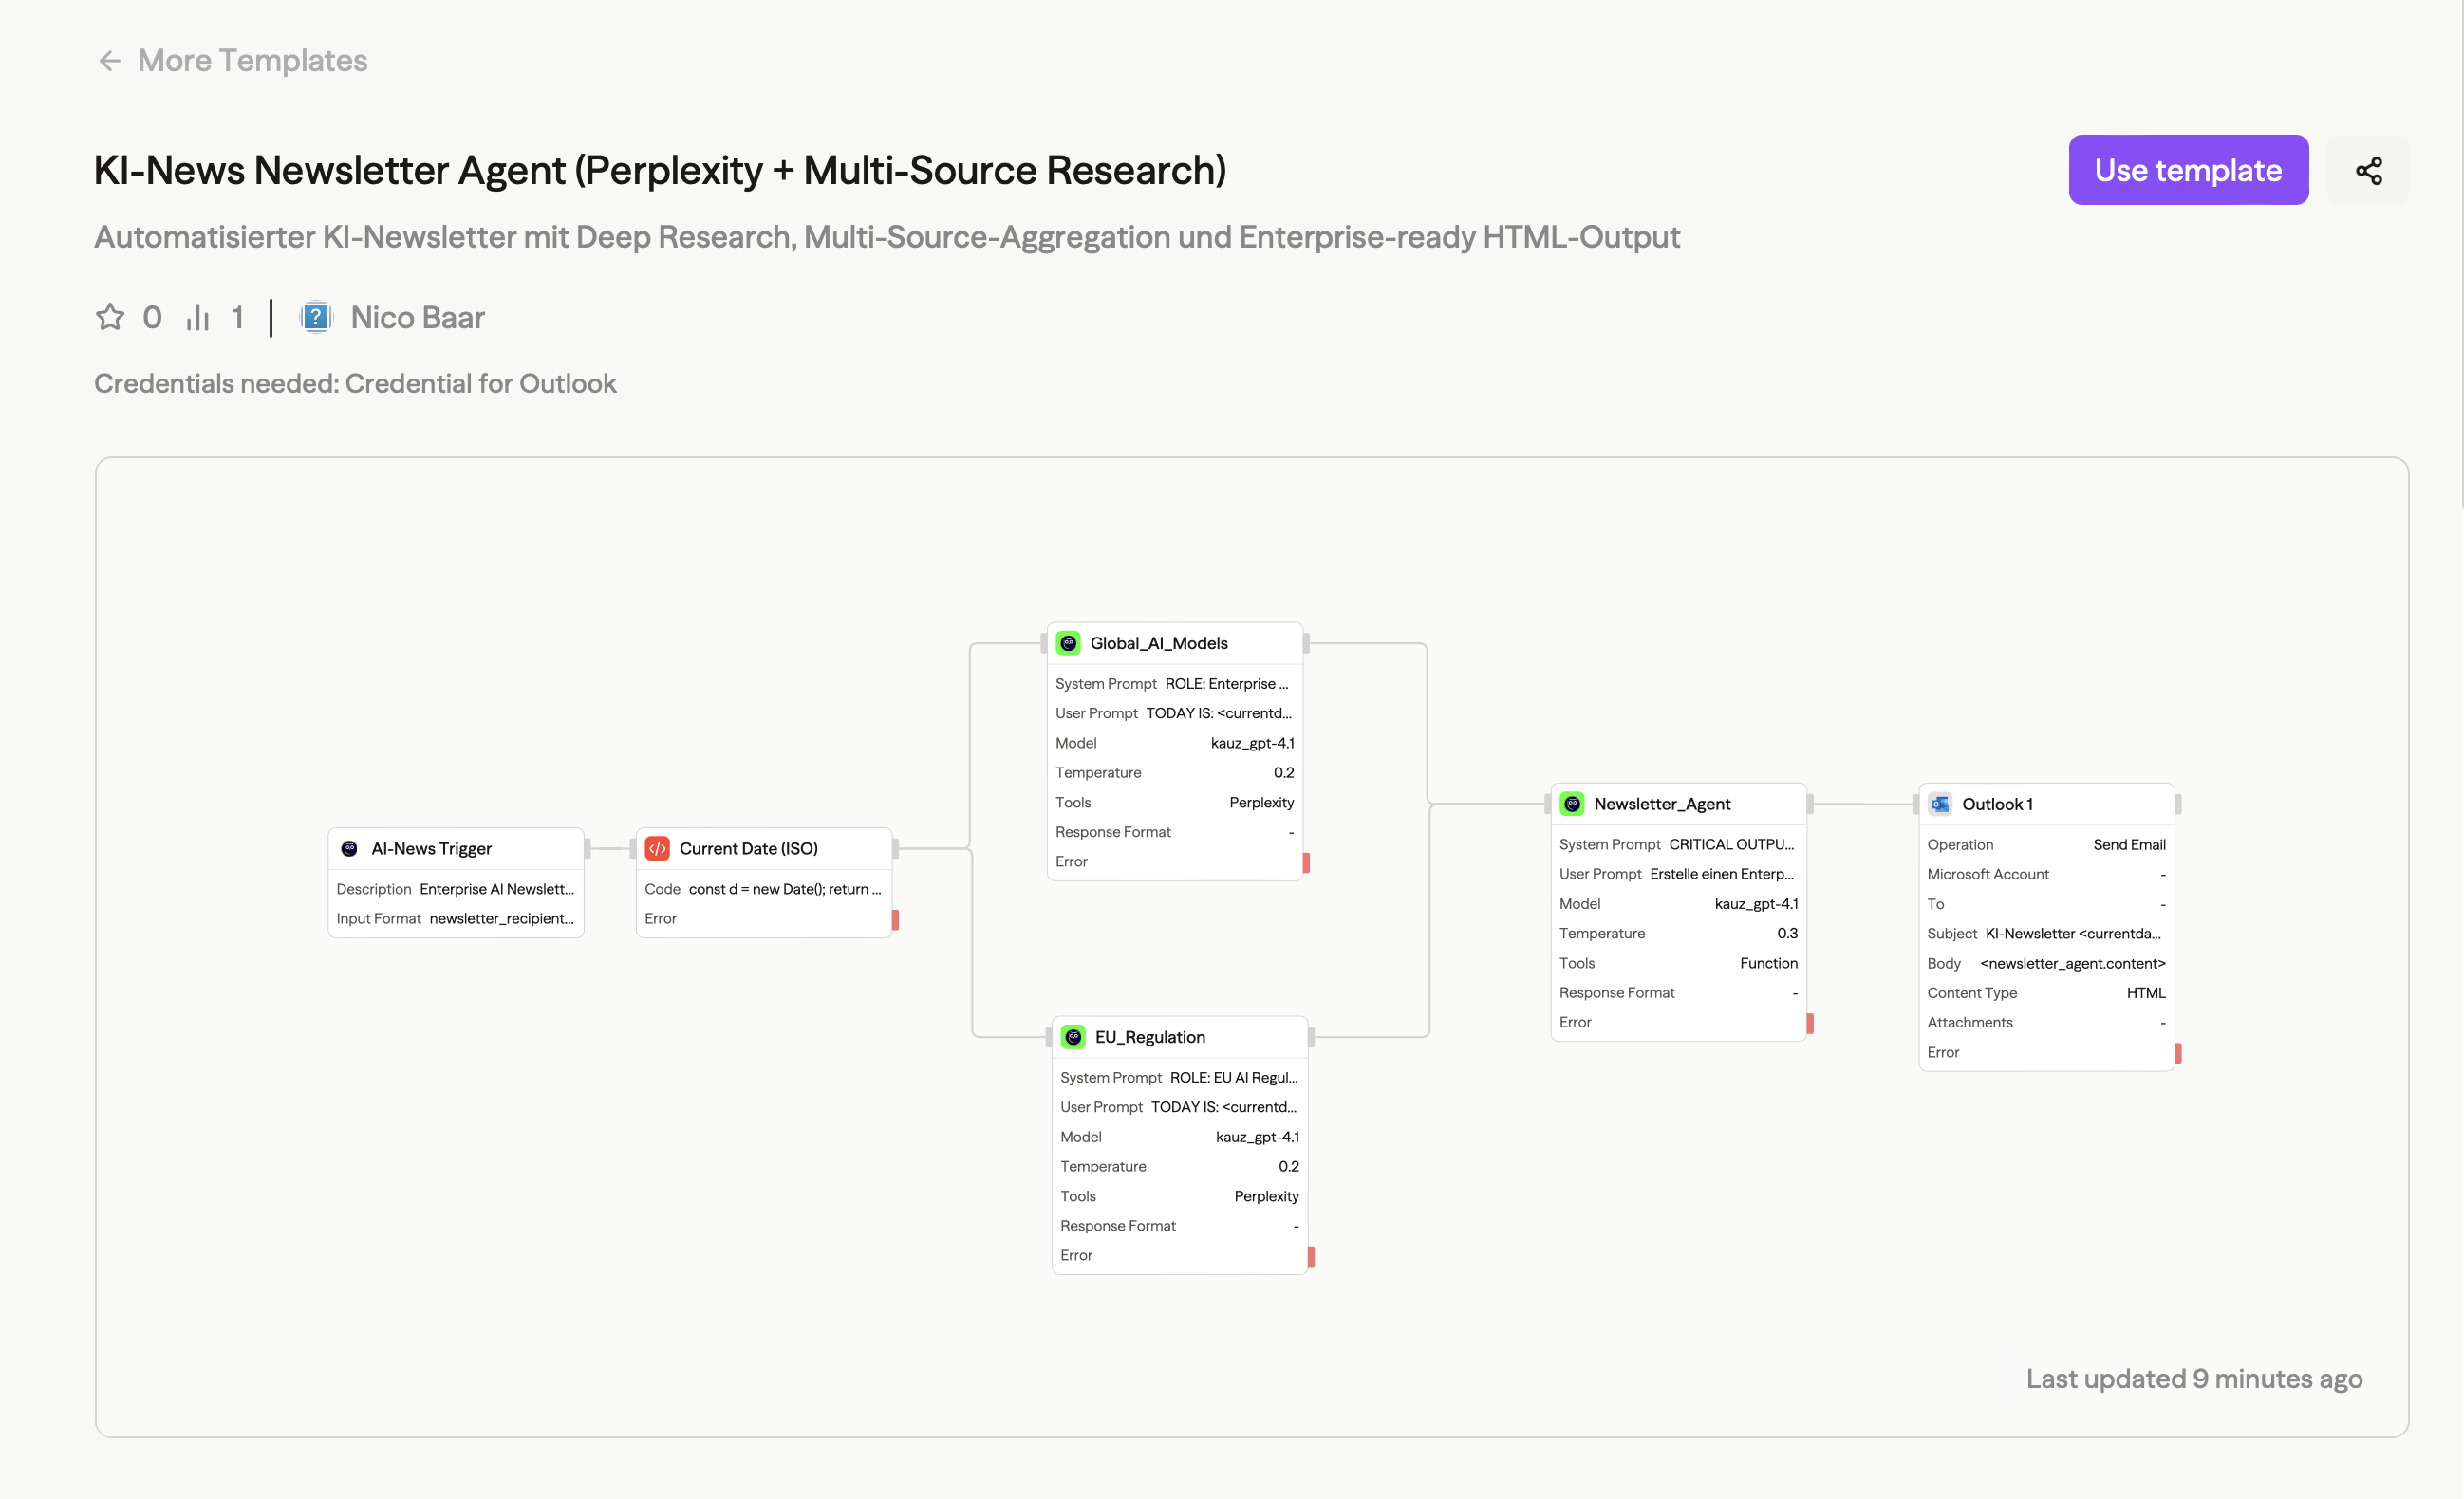Select the Outlook 1 node title
This screenshot has height=1499, width=2464.
pos(1997,805)
